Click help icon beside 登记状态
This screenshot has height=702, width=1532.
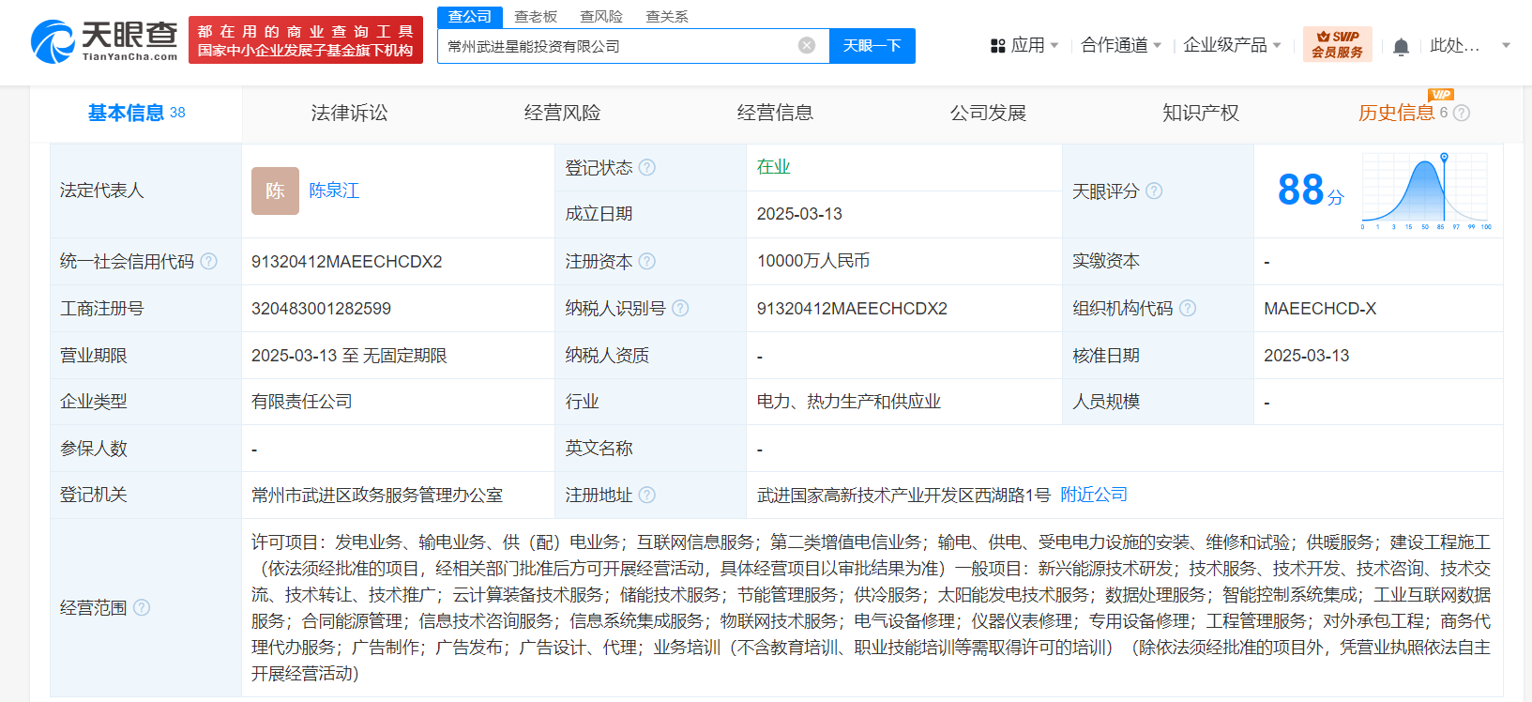point(647,168)
